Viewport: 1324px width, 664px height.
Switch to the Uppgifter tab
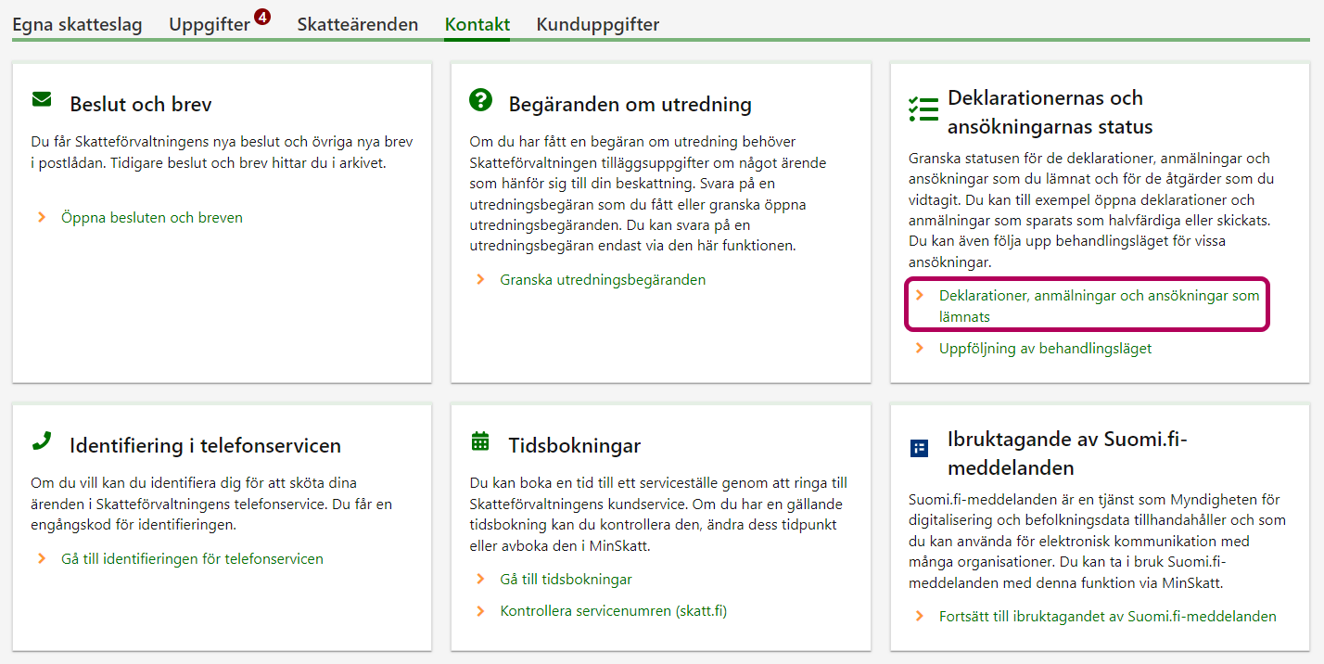point(210,25)
